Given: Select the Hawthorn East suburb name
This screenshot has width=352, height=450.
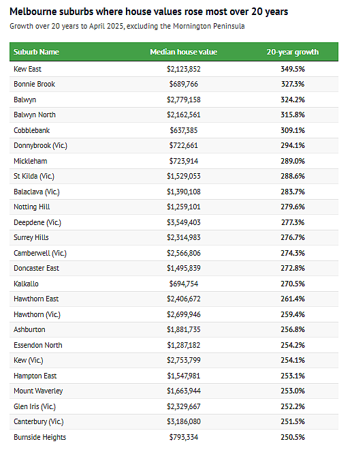Looking at the screenshot, I should pyautogui.click(x=36, y=299).
